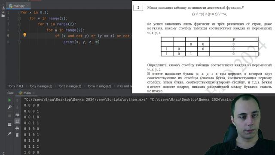Toggle scroll to end of console
This screenshot has height=155, width=275.
pyautogui.click(x=17, y=121)
